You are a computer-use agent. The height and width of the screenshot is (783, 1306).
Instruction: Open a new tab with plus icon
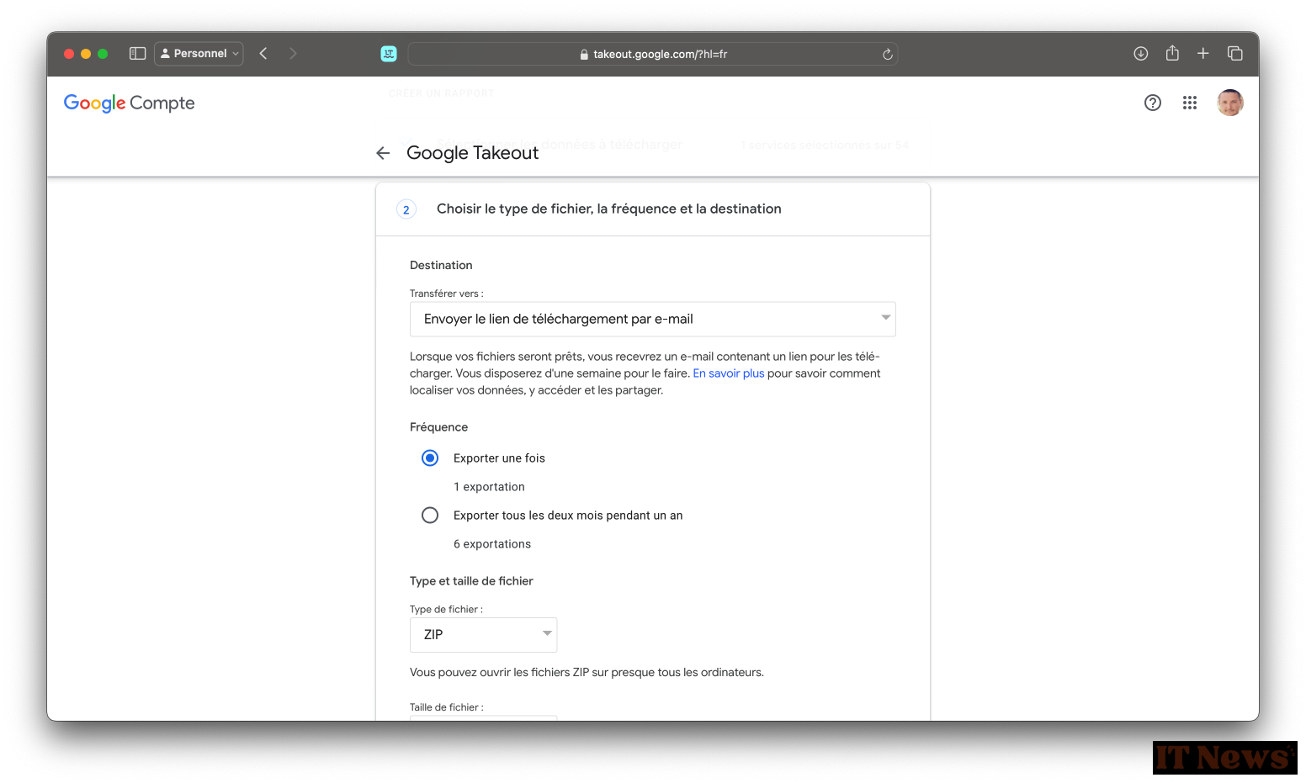[1203, 53]
